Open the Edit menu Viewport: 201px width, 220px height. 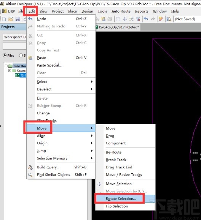tap(32, 11)
